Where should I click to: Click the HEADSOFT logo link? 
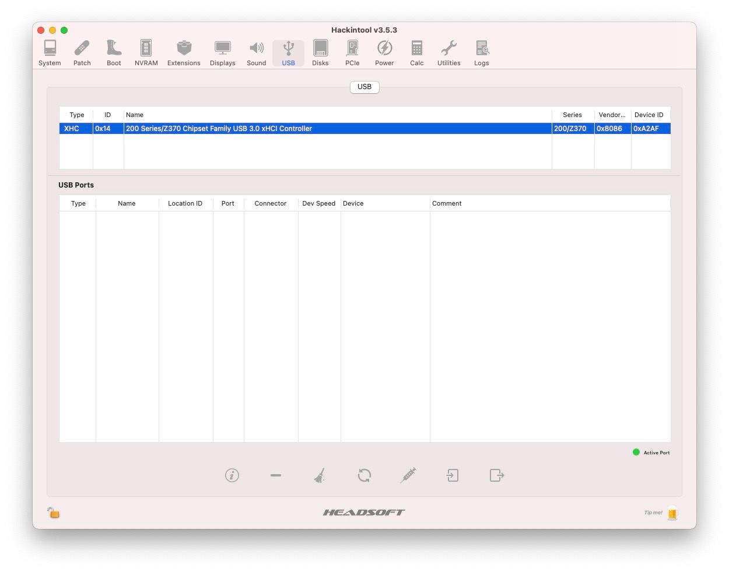point(364,513)
